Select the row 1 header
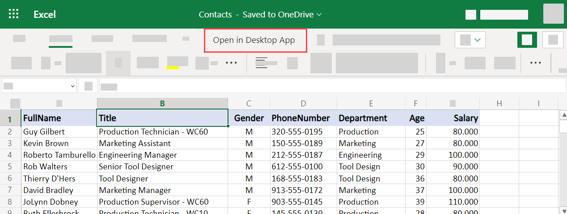The height and width of the screenshot is (214, 567). [10, 118]
